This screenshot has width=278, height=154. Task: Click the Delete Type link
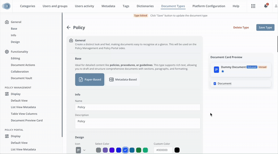241,27
